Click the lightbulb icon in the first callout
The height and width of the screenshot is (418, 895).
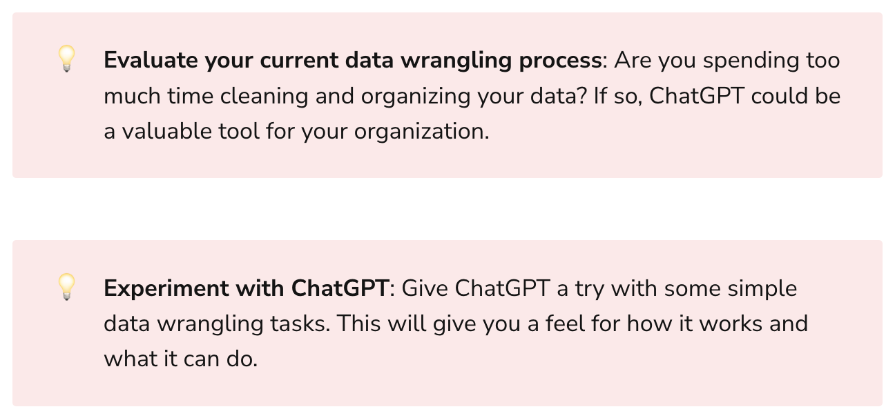(x=66, y=59)
